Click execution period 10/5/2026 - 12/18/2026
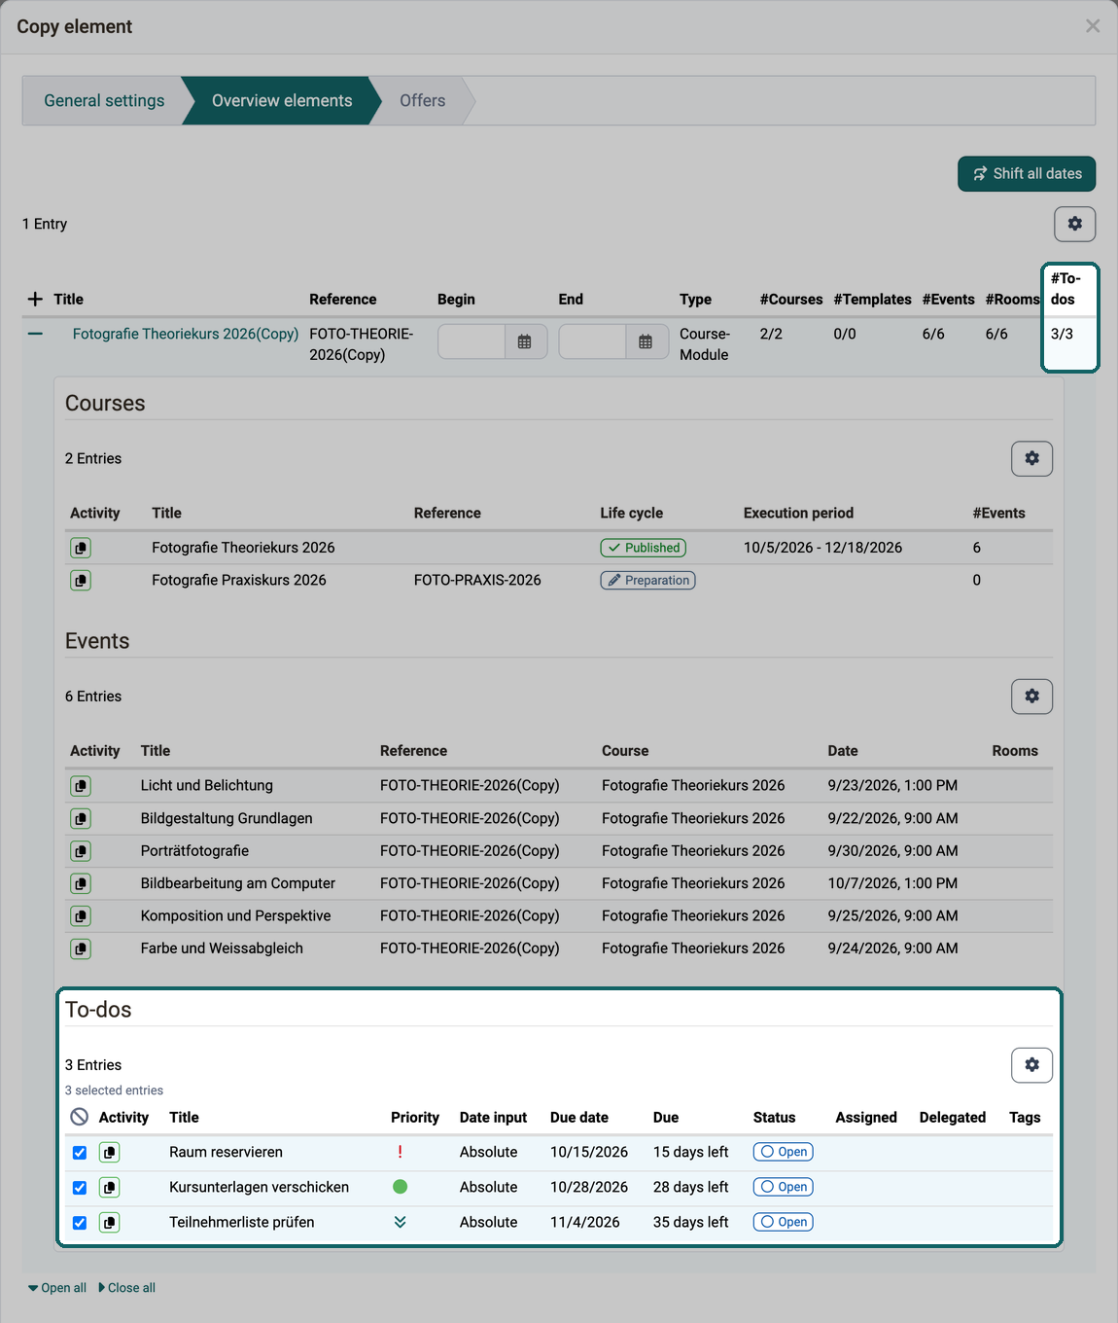The image size is (1118, 1323). point(822,548)
